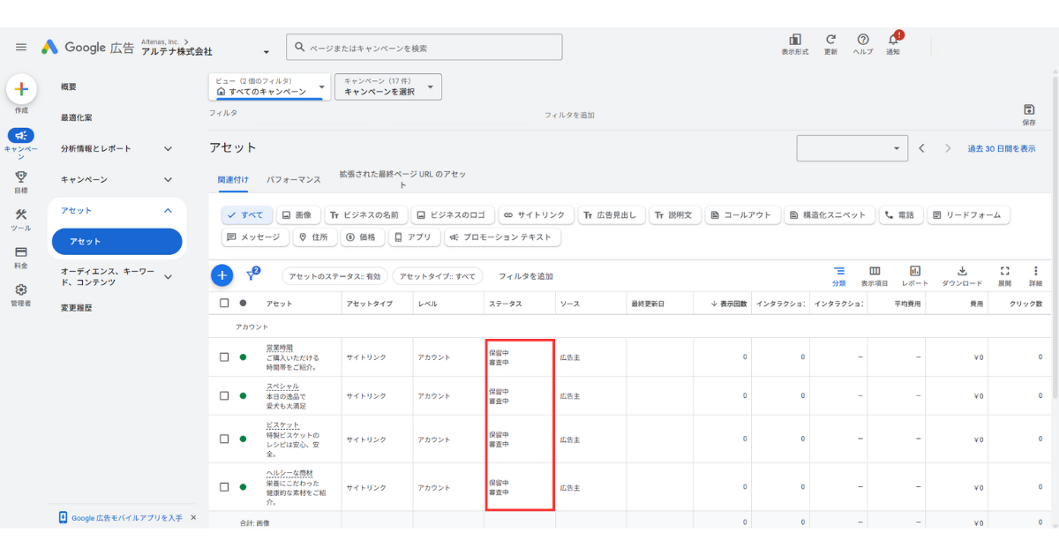This screenshot has width=1059, height=556.
Task: Open 表示形式 appearance icon
Action: click(794, 40)
